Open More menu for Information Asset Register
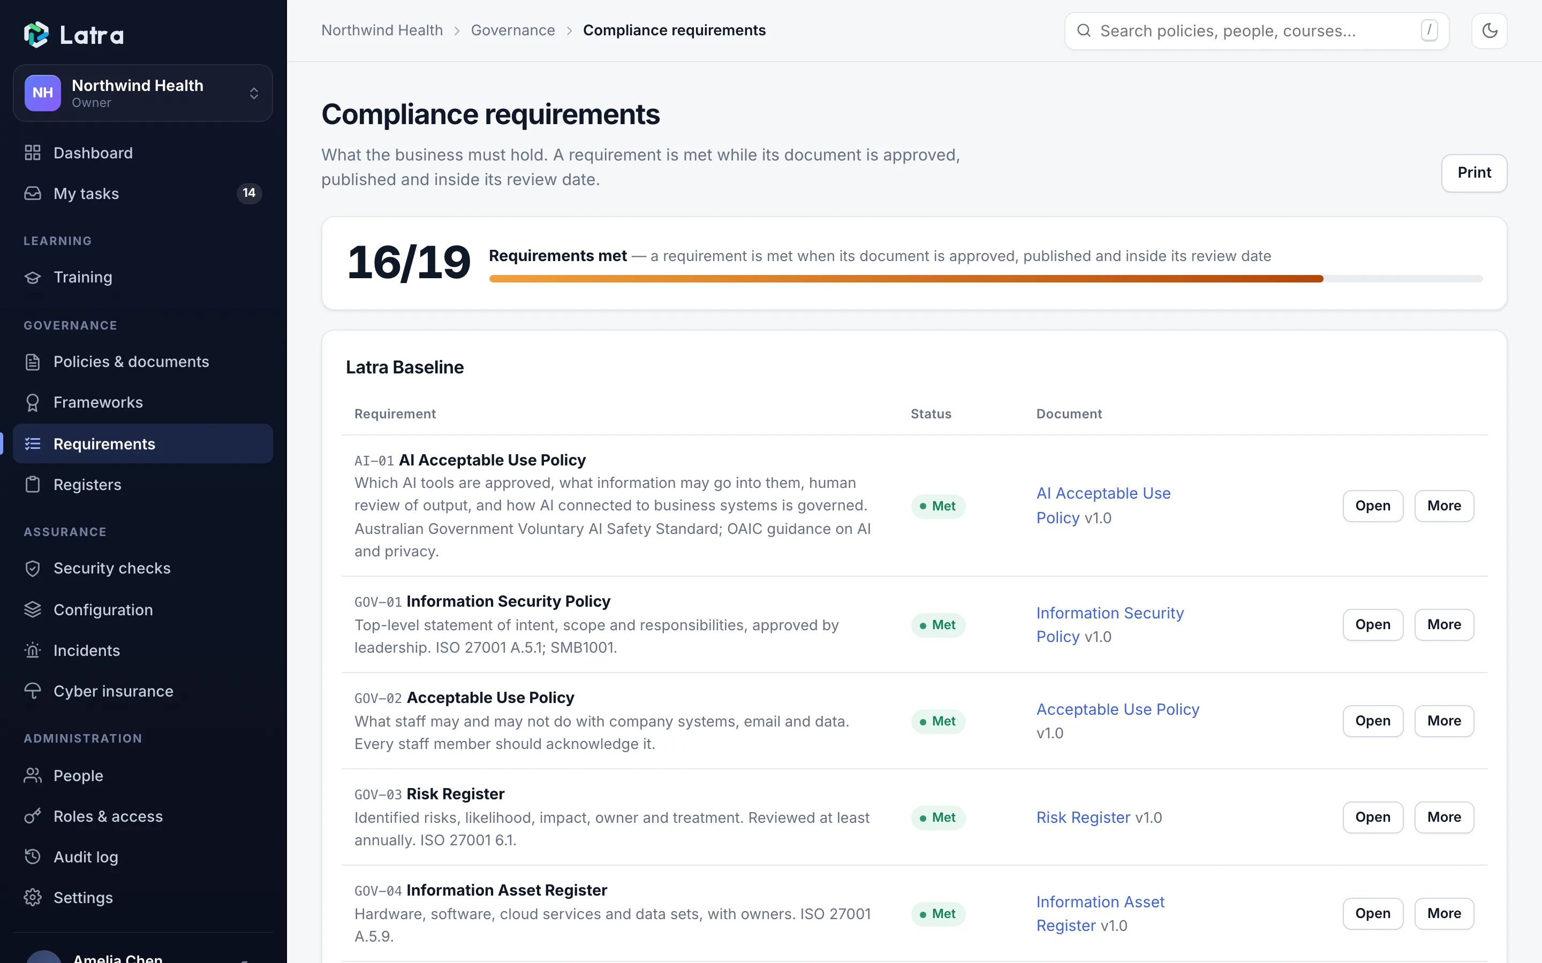This screenshot has height=963, width=1542. (x=1444, y=913)
